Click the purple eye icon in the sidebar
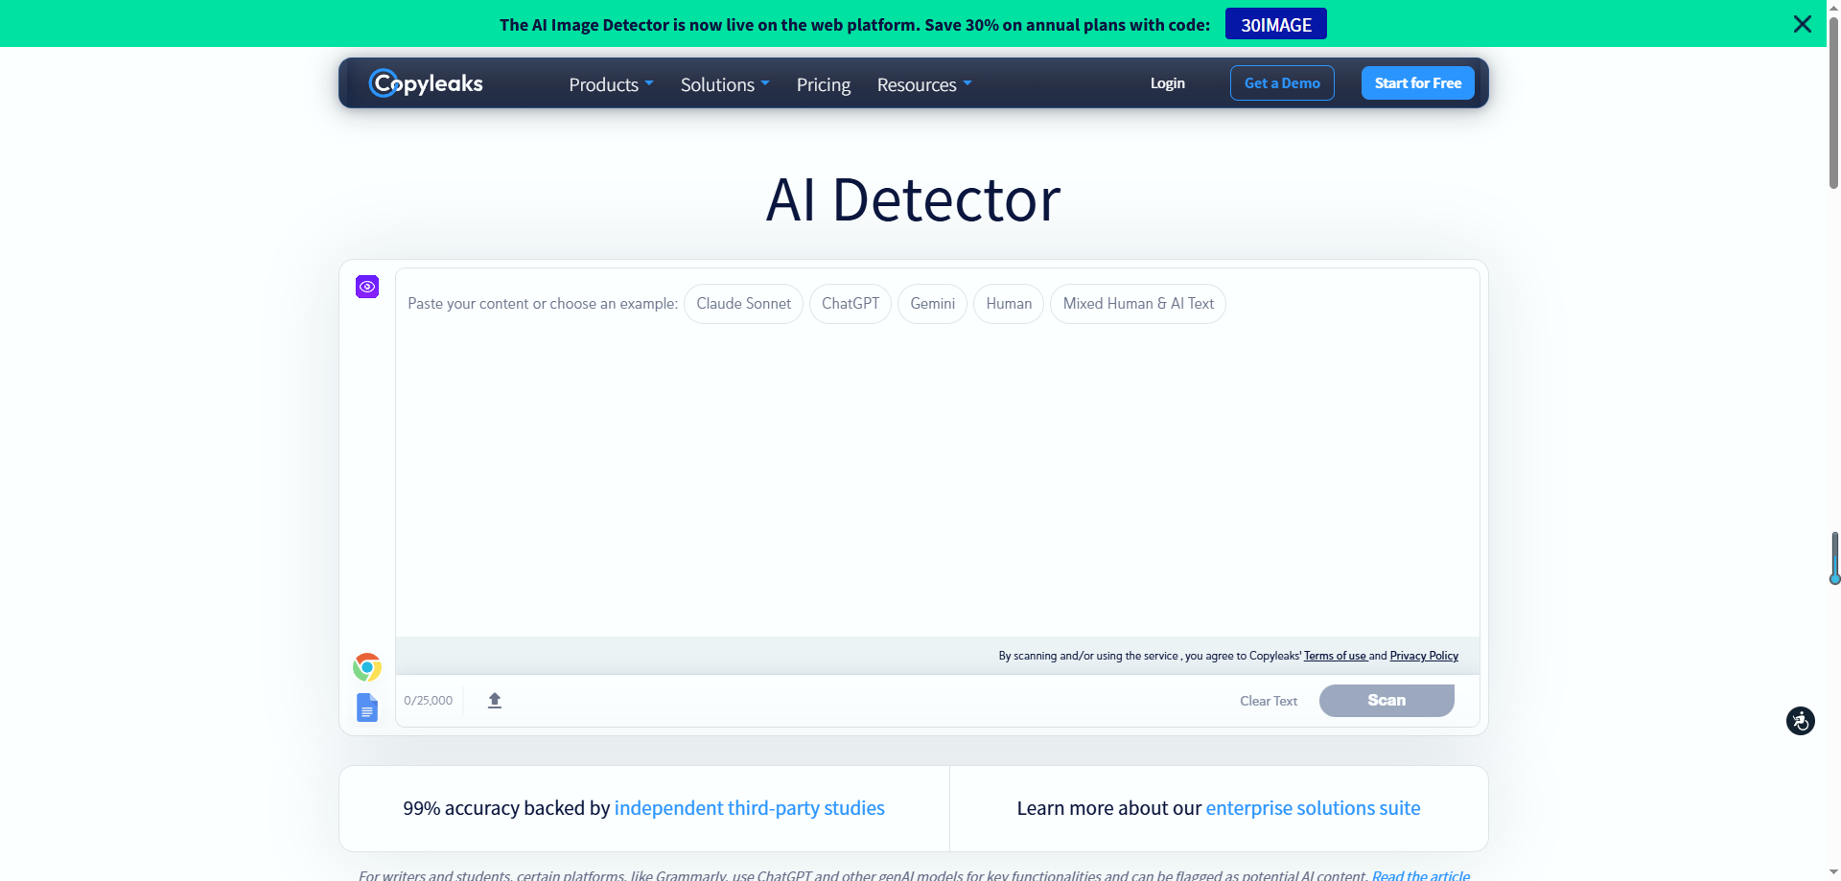This screenshot has width=1841, height=881. [x=367, y=287]
